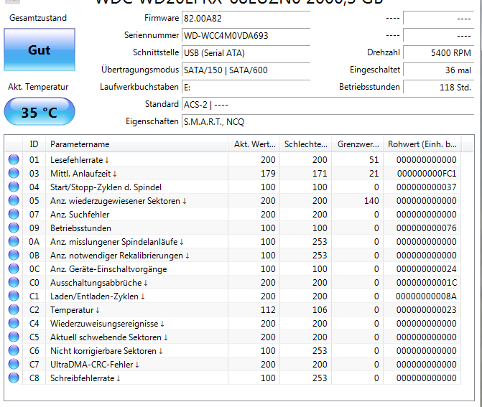The height and width of the screenshot is (407, 482).
Task: Select the serial number WD-WCC4M0VDA693 field
Action: coord(246,36)
